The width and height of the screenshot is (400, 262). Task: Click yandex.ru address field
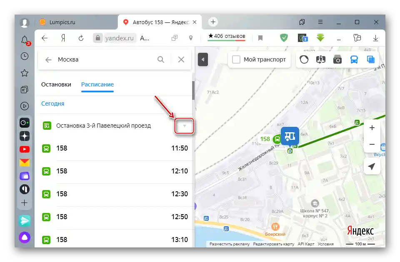pos(120,38)
